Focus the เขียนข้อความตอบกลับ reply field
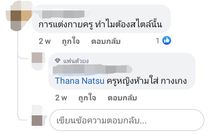Viewport: 211px width, 134px height. (x=127, y=120)
